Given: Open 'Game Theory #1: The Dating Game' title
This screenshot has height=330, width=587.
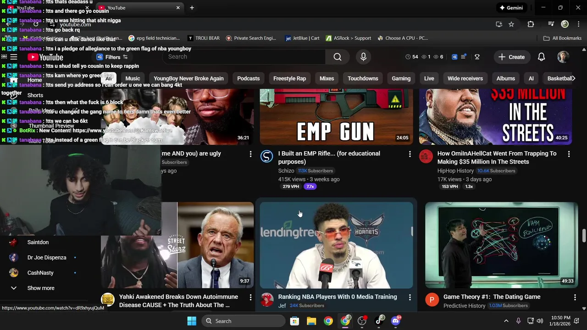Looking at the screenshot, I should coord(492,297).
